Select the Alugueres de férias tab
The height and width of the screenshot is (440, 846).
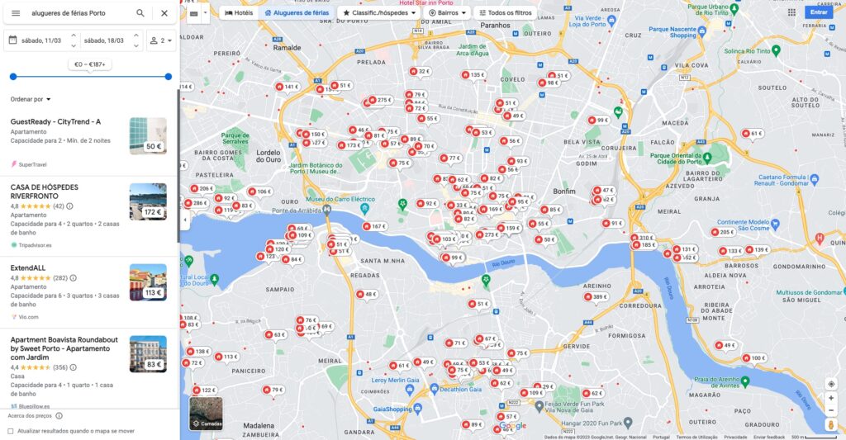click(297, 12)
